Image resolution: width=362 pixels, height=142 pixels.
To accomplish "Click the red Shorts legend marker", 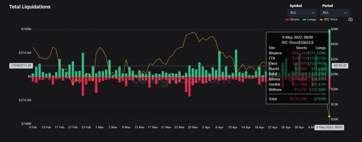I will (287, 19).
